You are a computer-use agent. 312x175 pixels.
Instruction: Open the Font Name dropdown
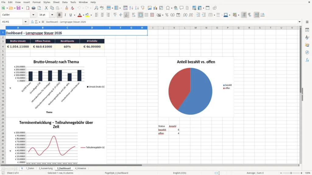(x=33, y=15)
